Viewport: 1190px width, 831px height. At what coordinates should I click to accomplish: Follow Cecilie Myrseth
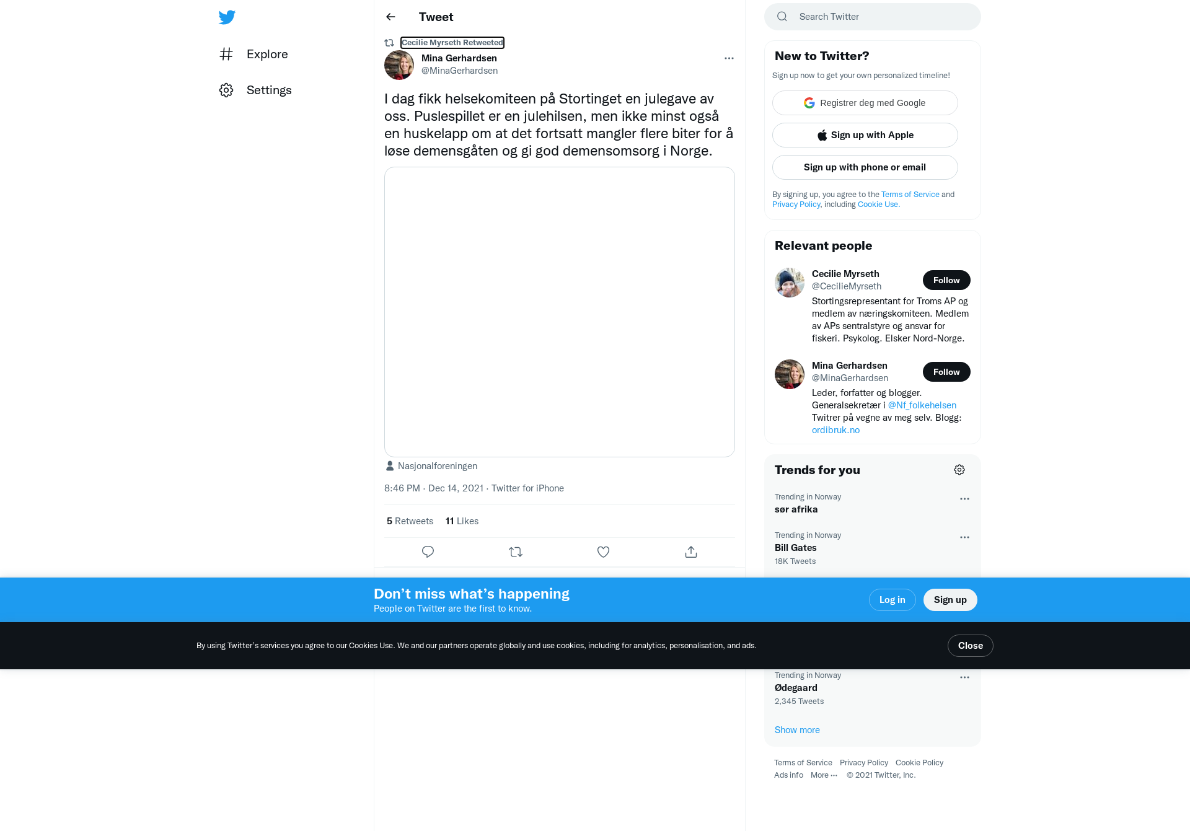coord(946,281)
